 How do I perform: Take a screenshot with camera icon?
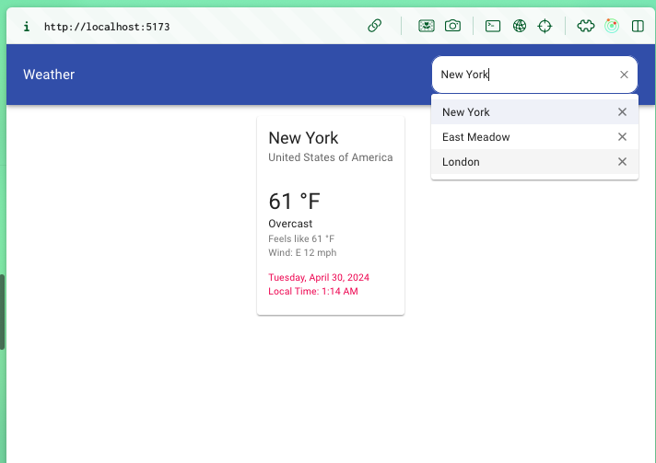[452, 26]
